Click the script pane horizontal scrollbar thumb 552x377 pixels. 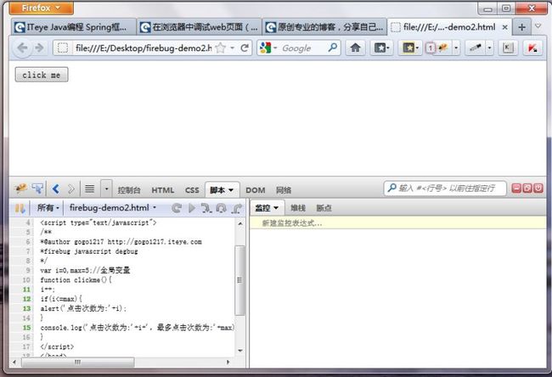(78, 362)
